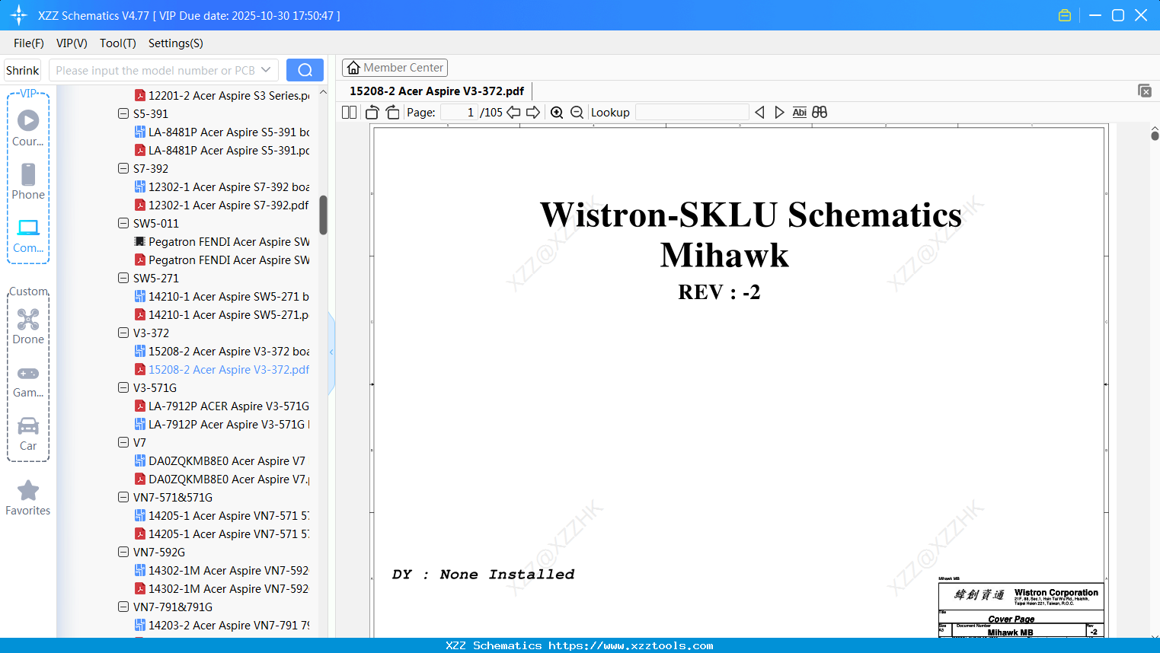The width and height of the screenshot is (1160, 653).
Task: Collapse the SW5-271 tree node
Action: pyautogui.click(x=123, y=278)
